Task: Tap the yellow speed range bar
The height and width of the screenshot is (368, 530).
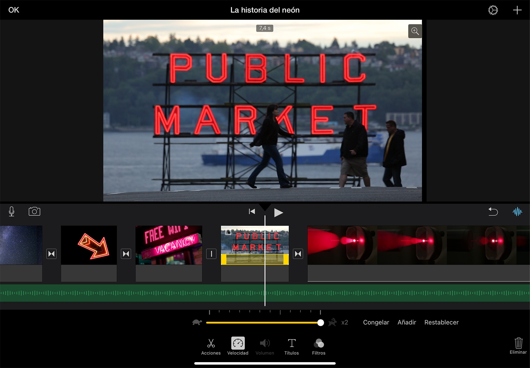Action: [x=255, y=259]
